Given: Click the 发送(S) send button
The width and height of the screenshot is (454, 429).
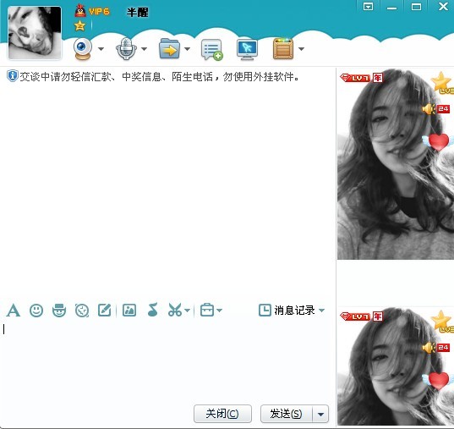Looking at the screenshot, I should coord(287,414).
